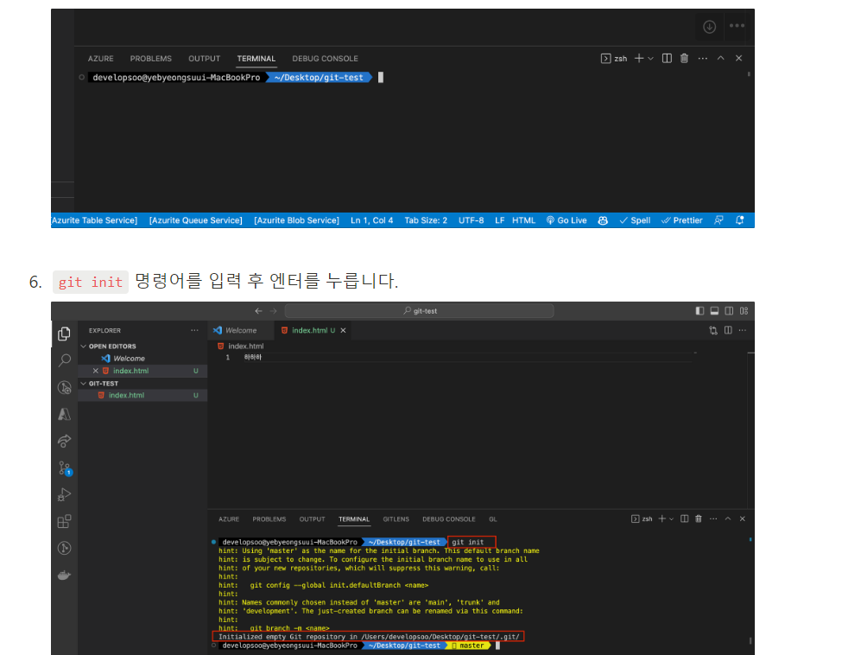Open Extensions view in the activity bar

pyautogui.click(x=64, y=521)
